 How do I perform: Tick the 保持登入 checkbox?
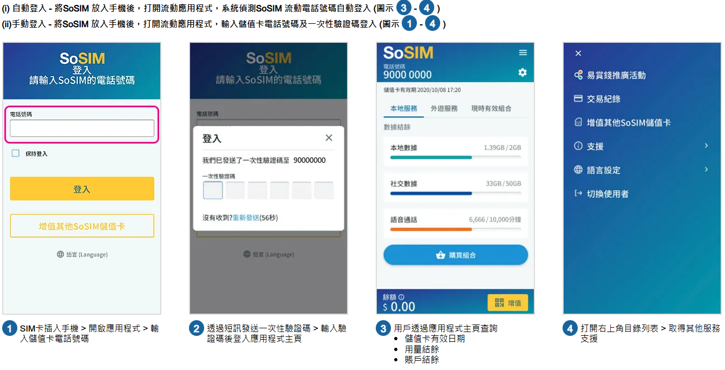[x=16, y=153]
